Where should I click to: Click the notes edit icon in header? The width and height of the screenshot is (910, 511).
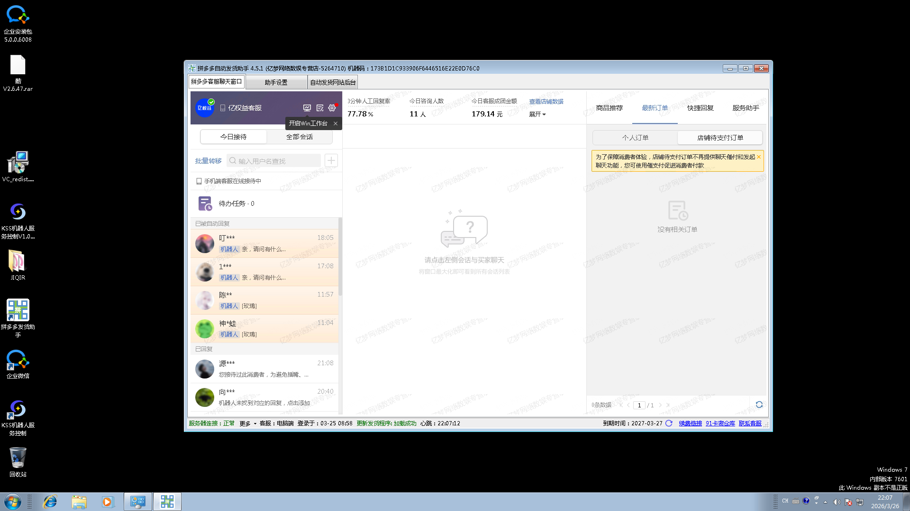[320, 108]
